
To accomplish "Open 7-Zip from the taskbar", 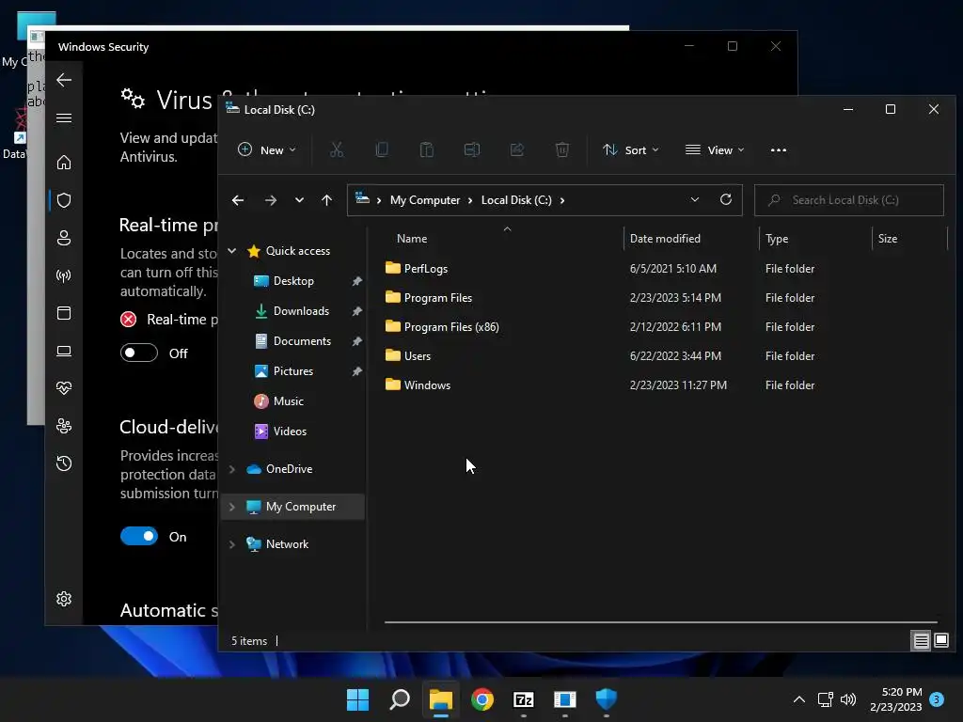I will [523, 699].
